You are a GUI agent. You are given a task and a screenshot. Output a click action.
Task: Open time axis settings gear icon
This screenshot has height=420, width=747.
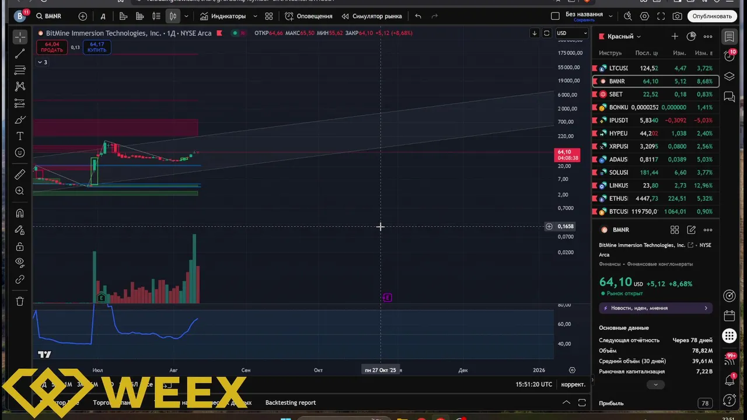coord(572,370)
